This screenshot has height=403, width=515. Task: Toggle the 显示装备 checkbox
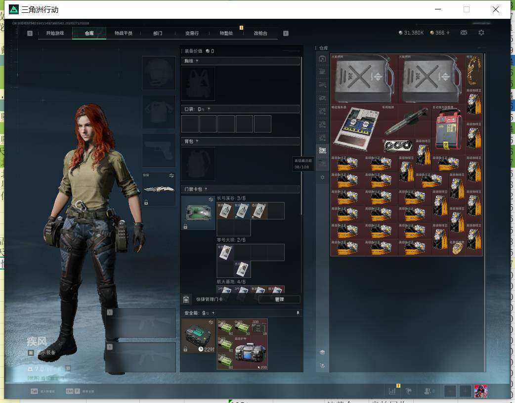(31, 353)
